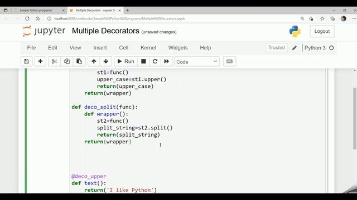Image resolution: width=357 pixels, height=200 pixels.
Task: Switch to Sample Python programs tab
Action: click(x=36, y=11)
